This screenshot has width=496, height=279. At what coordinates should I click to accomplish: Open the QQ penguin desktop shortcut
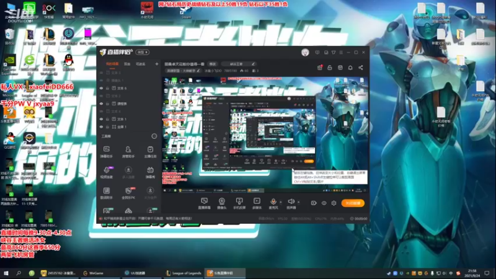tap(68, 62)
